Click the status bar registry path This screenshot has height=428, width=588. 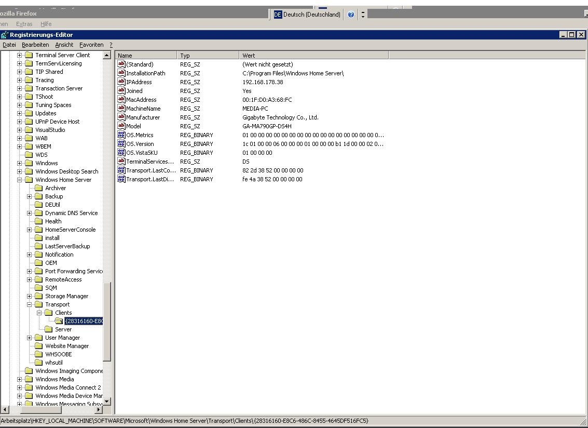185,421
